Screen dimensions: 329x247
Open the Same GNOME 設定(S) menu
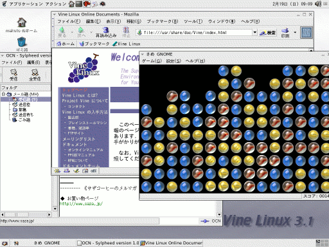[x=173, y=61]
